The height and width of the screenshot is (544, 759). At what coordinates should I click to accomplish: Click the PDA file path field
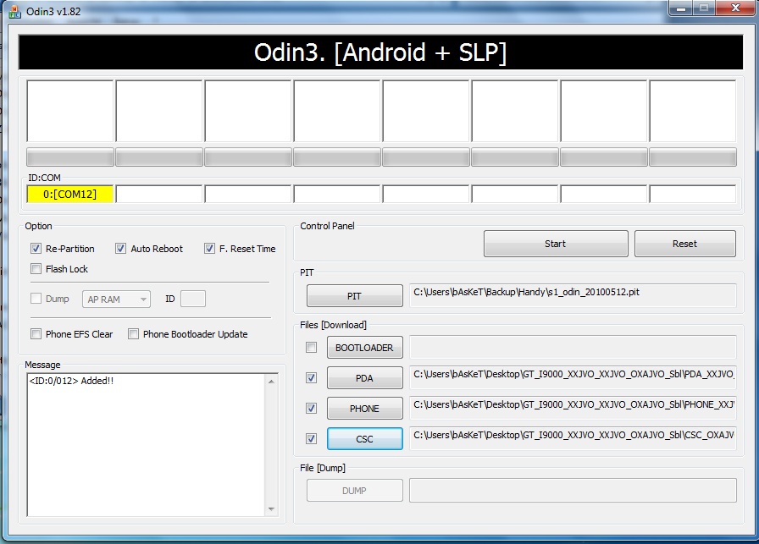click(573, 377)
